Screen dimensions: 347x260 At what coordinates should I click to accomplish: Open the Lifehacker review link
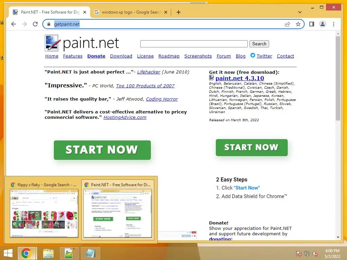click(149, 72)
